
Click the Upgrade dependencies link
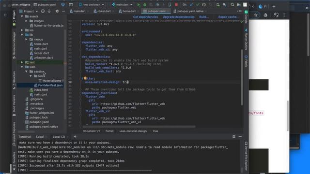pyautogui.click(x=178, y=17)
